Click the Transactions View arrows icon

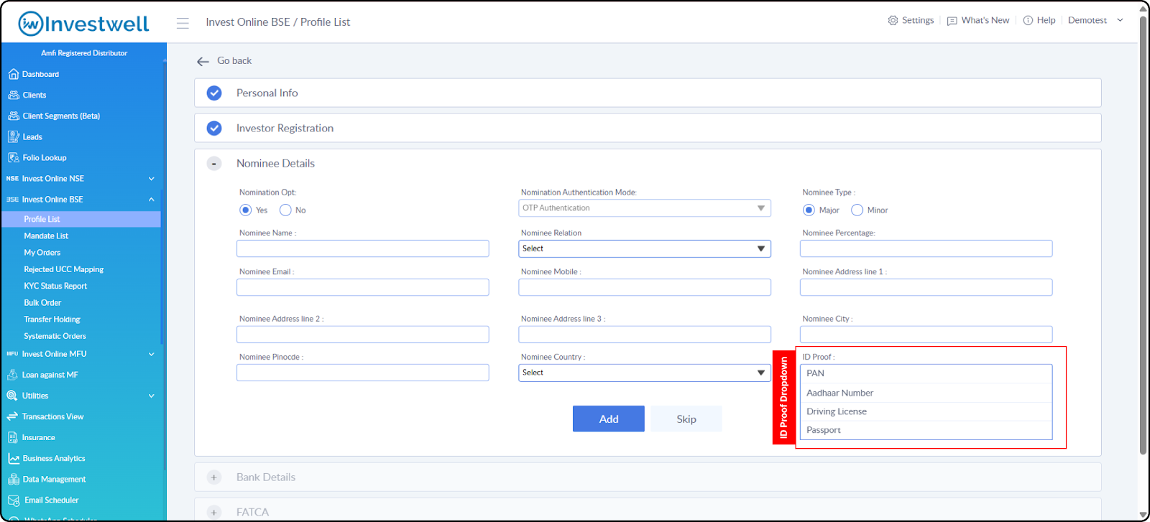coord(12,416)
